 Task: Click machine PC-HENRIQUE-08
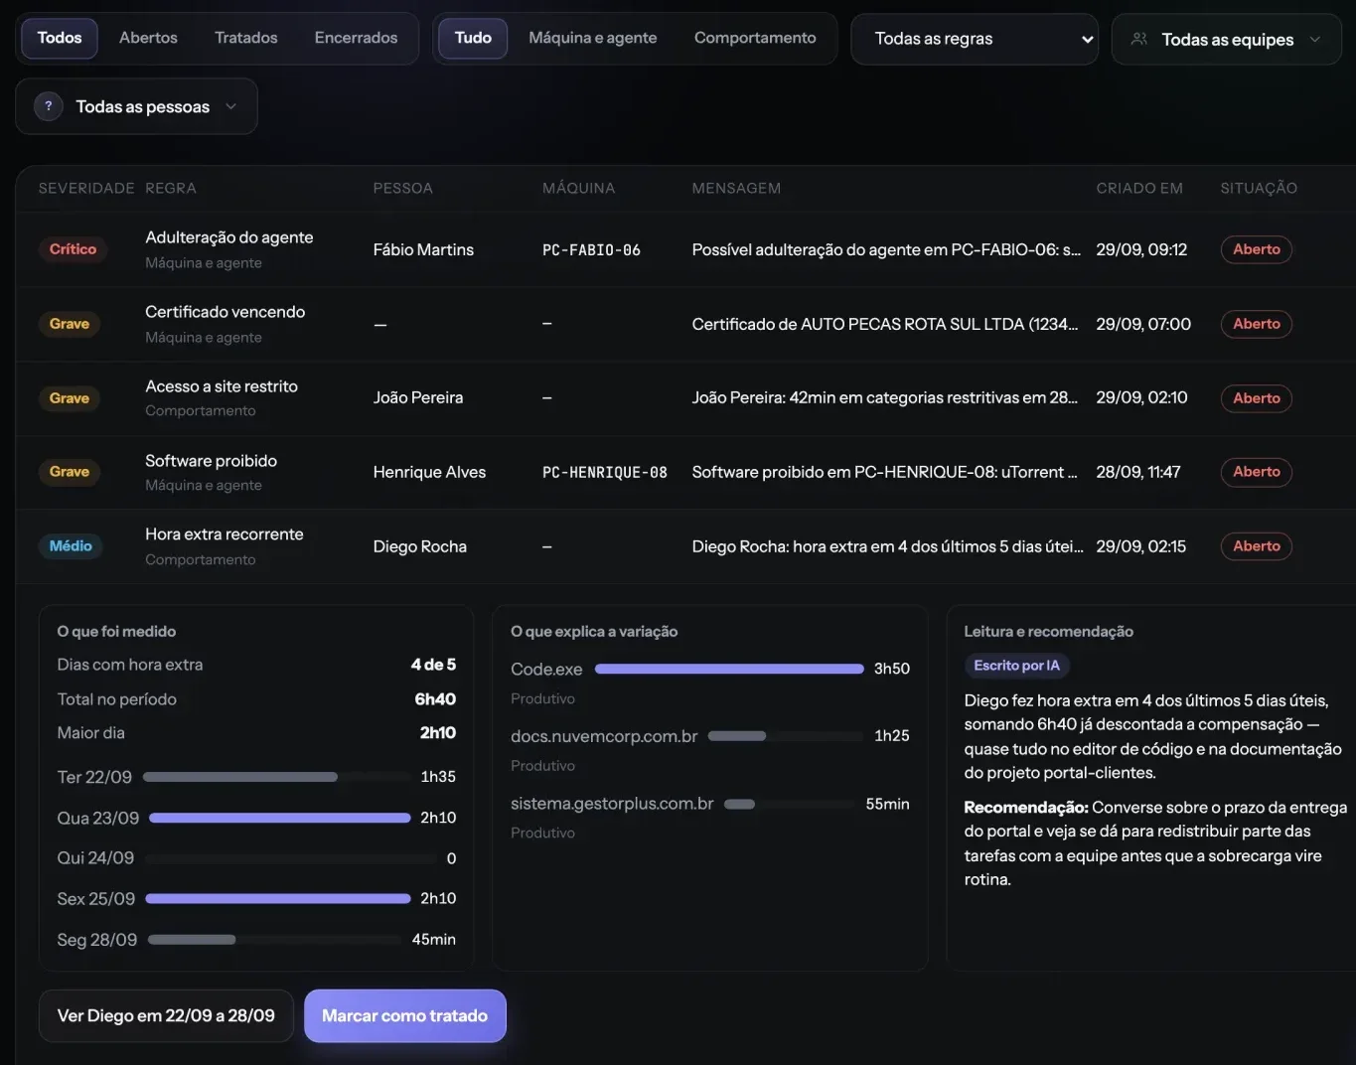point(605,473)
